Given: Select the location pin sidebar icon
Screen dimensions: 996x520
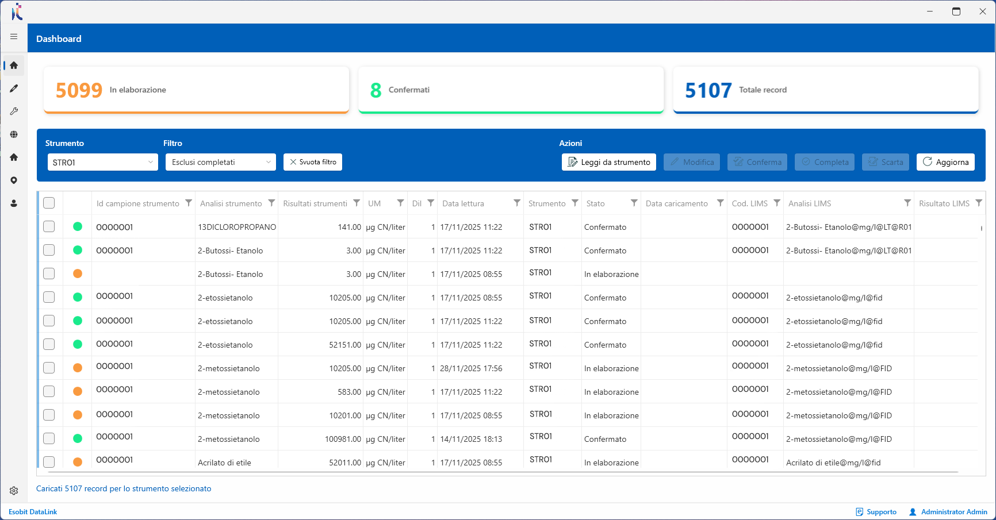Looking at the screenshot, I should point(14,180).
